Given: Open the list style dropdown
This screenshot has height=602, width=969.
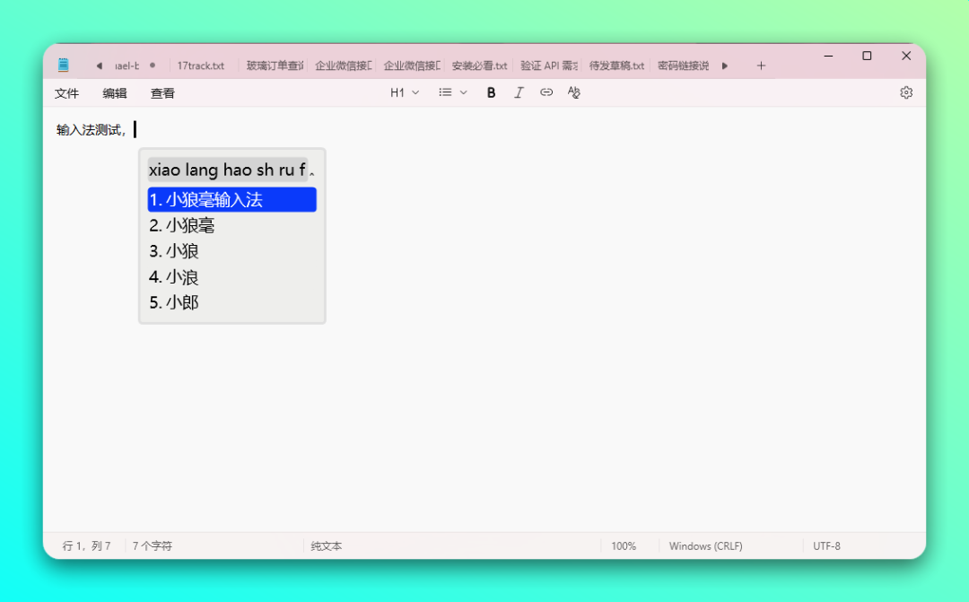Looking at the screenshot, I should point(453,92).
